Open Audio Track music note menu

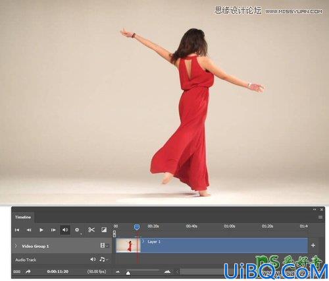click(x=103, y=259)
